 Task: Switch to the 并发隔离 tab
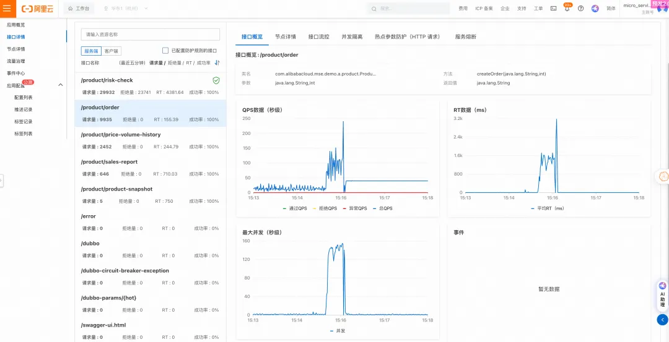pos(352,36)
